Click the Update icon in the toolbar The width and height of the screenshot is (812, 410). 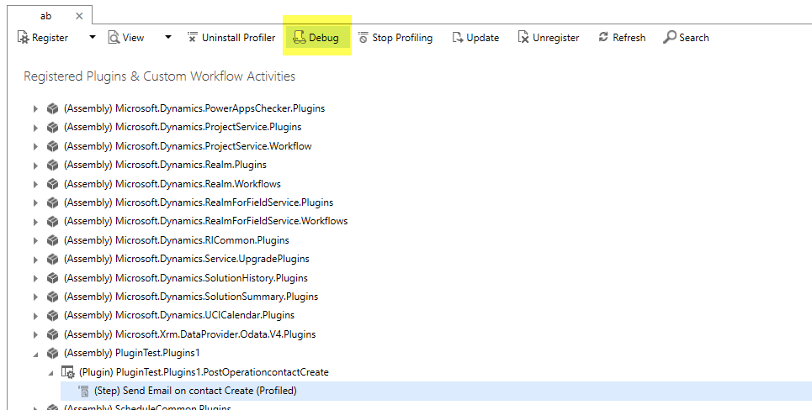(x=457, y=37)
